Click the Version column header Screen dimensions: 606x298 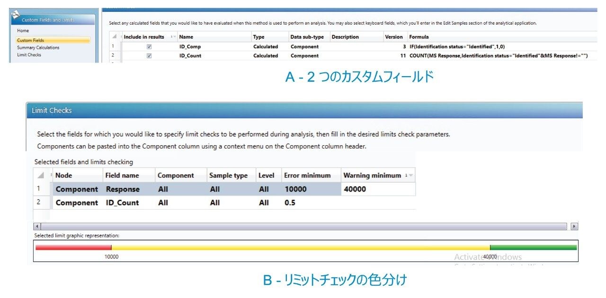[x=394, y=37]
